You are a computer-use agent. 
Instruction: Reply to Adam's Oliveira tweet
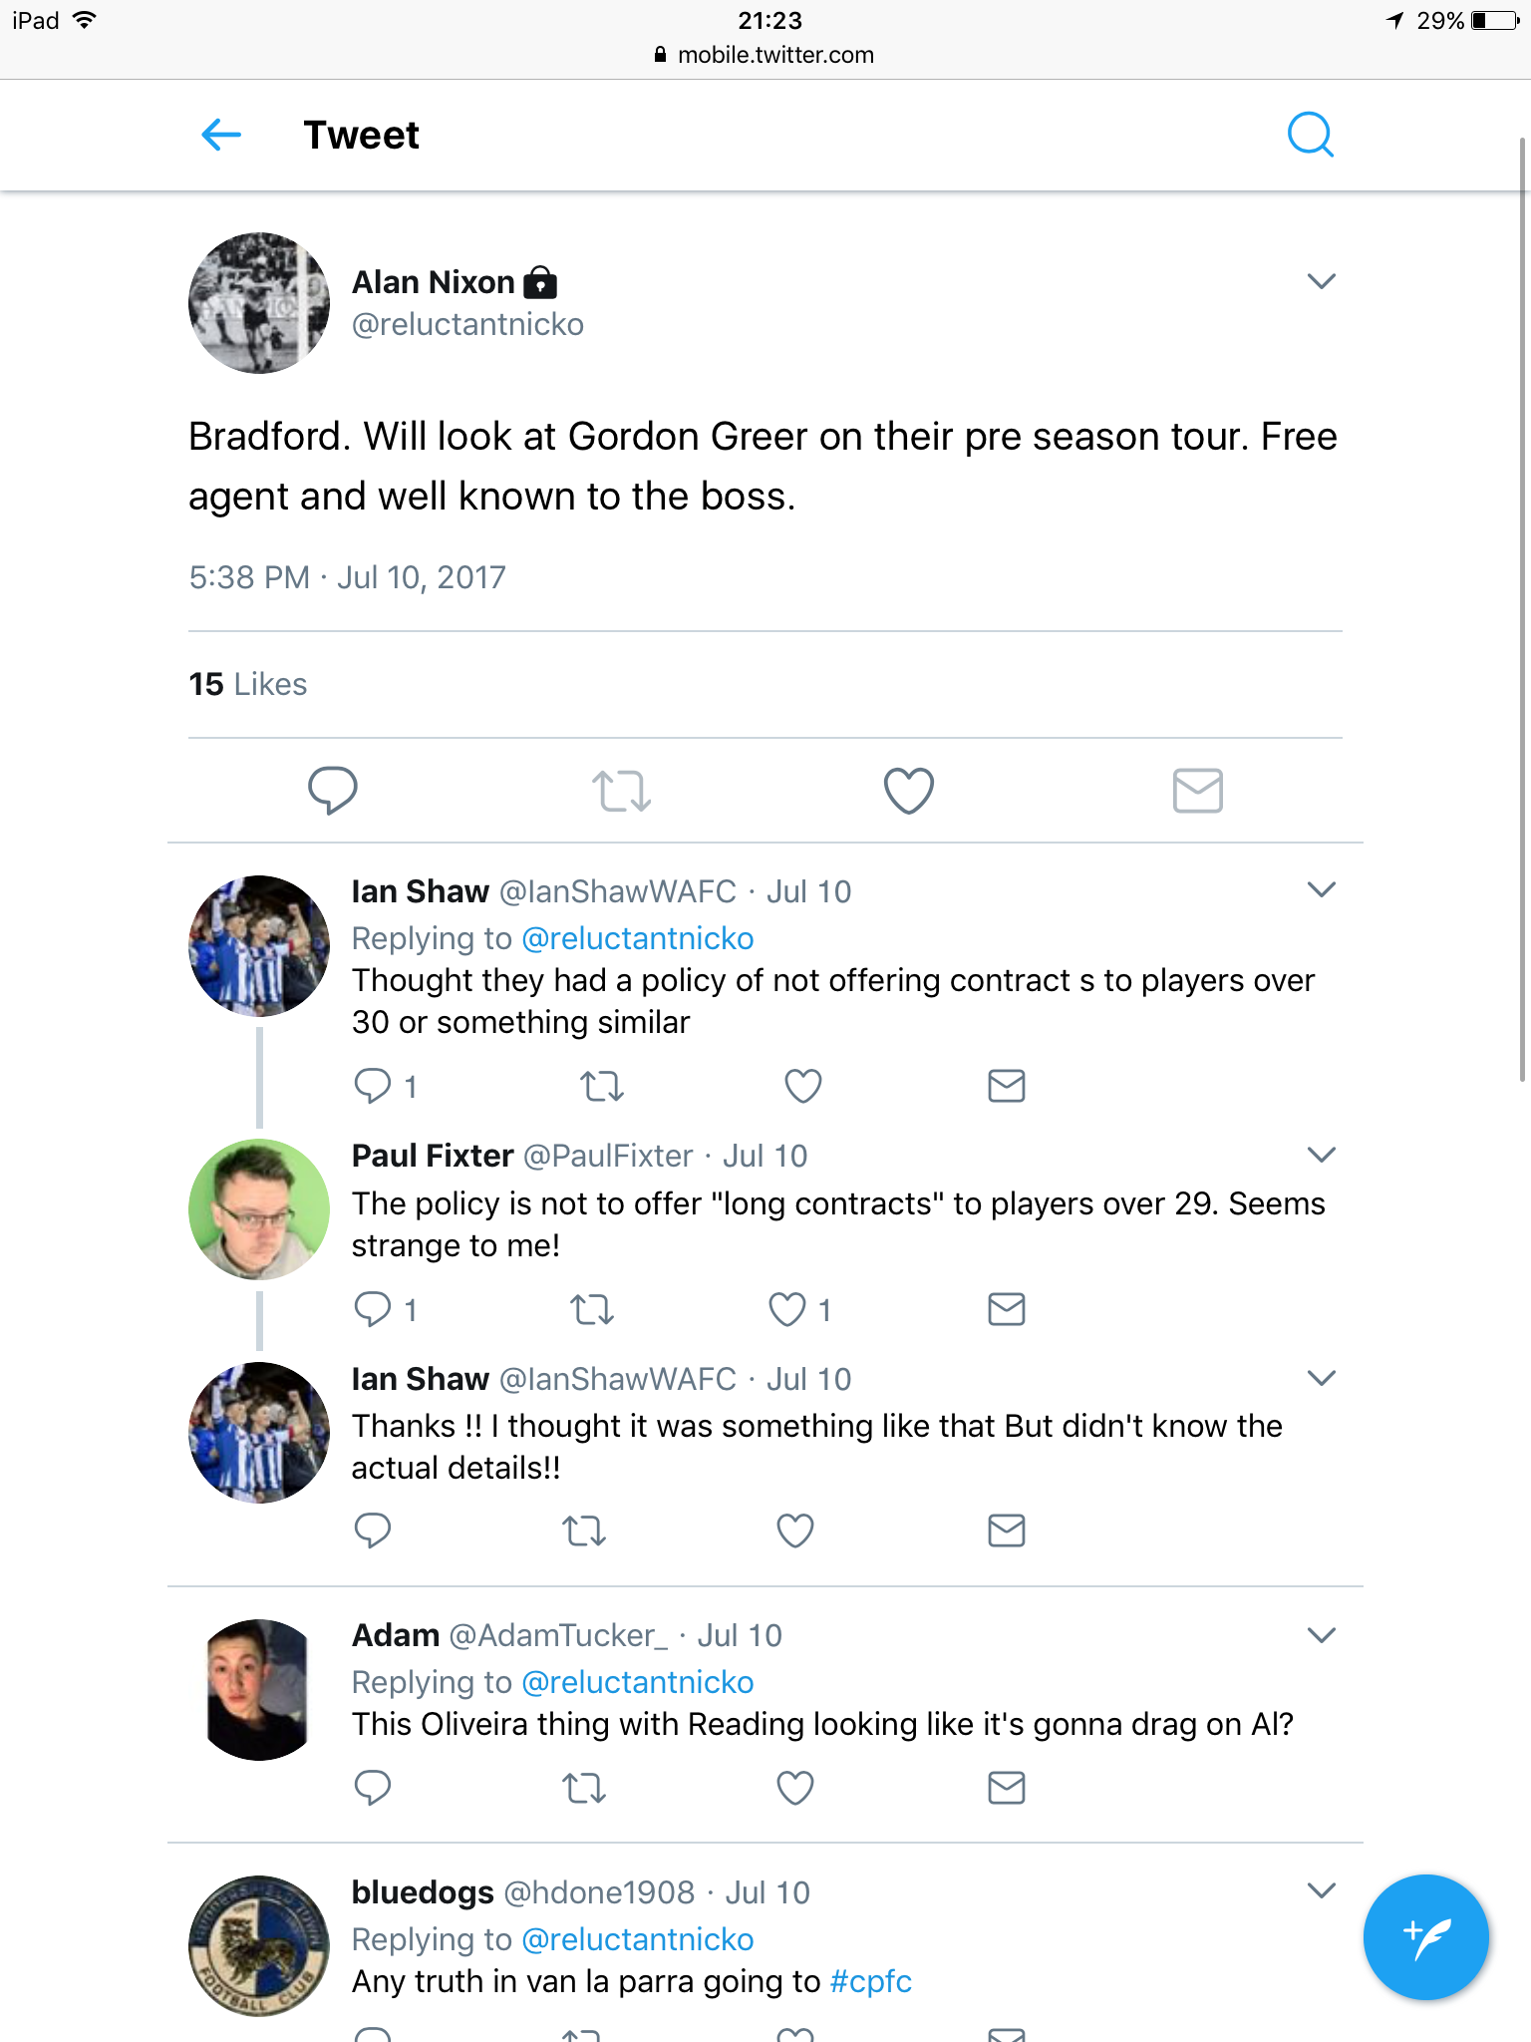coord(373,1788)
